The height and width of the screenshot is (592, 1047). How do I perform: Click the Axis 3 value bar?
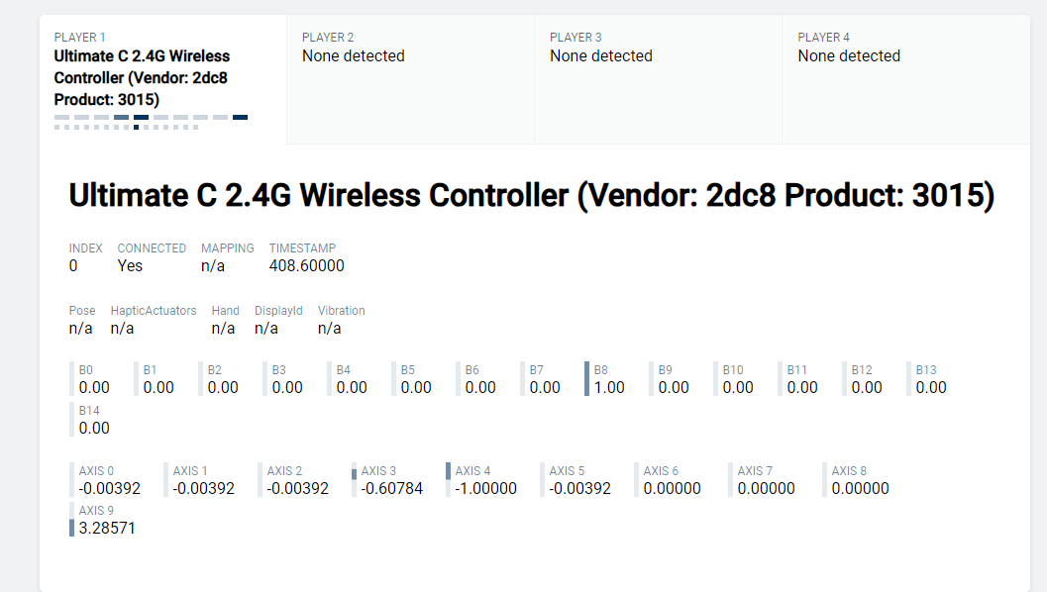(x=390, y=480)
